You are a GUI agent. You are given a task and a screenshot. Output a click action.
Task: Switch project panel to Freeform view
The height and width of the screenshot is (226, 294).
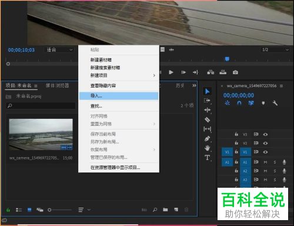[x=40, y=210]
